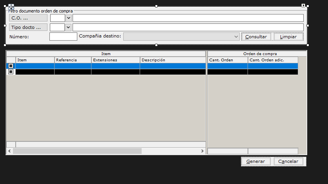Focus the C.O. code input box

click(58, 18)
